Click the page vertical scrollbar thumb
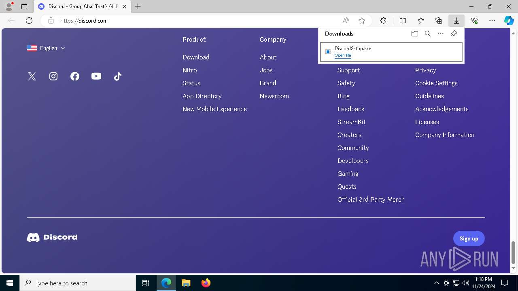 pyautogui.click(x=513, y=252)
